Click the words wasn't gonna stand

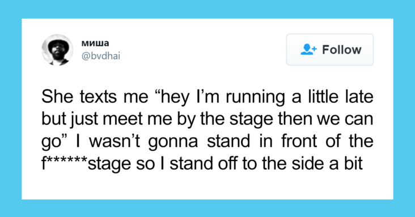[170, 141]
